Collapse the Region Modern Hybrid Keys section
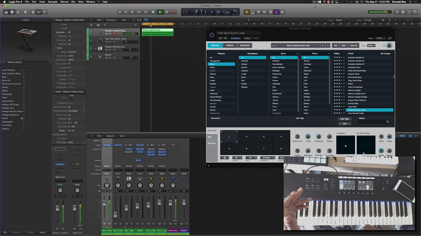The width and height of the screenshot is (421, 236). pos(54,20)
